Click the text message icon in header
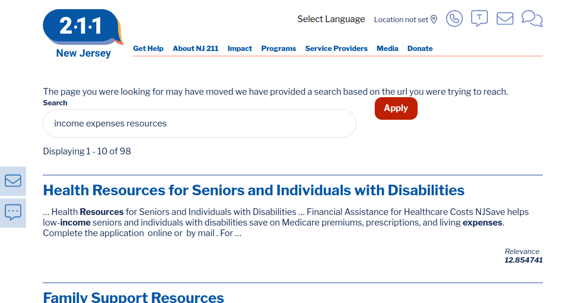Image resolution: width=578 pixels, height=303 pixels. (x=479, y=19)
